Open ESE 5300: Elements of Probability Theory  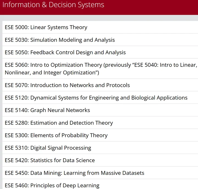(x=100, y=135)
